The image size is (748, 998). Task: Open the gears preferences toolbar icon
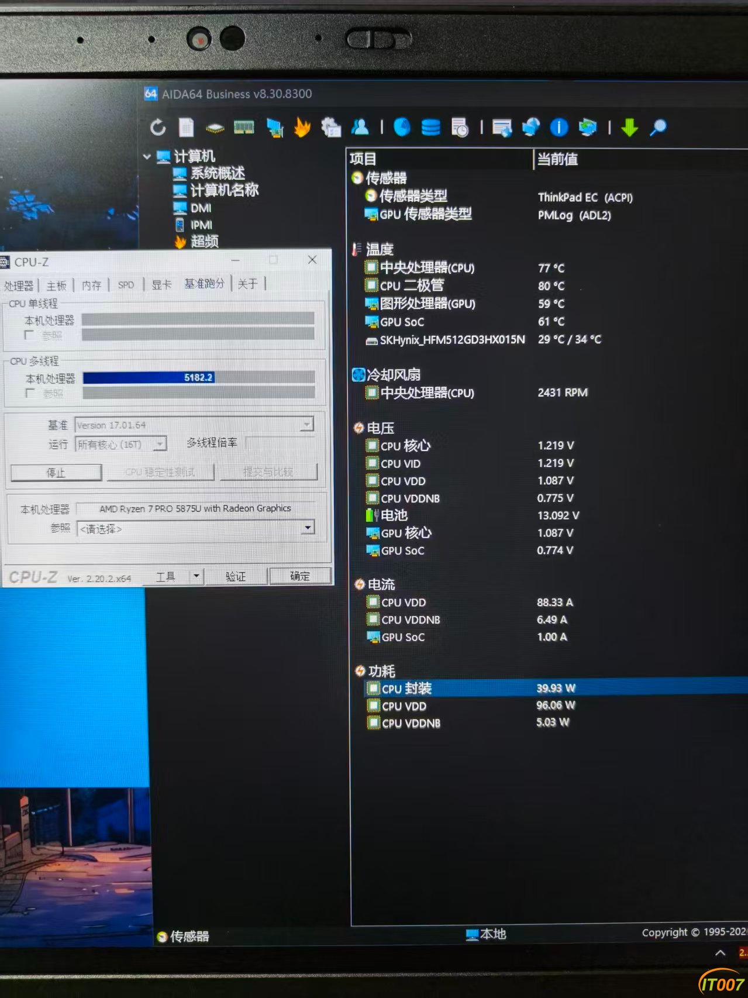point(331,127)
